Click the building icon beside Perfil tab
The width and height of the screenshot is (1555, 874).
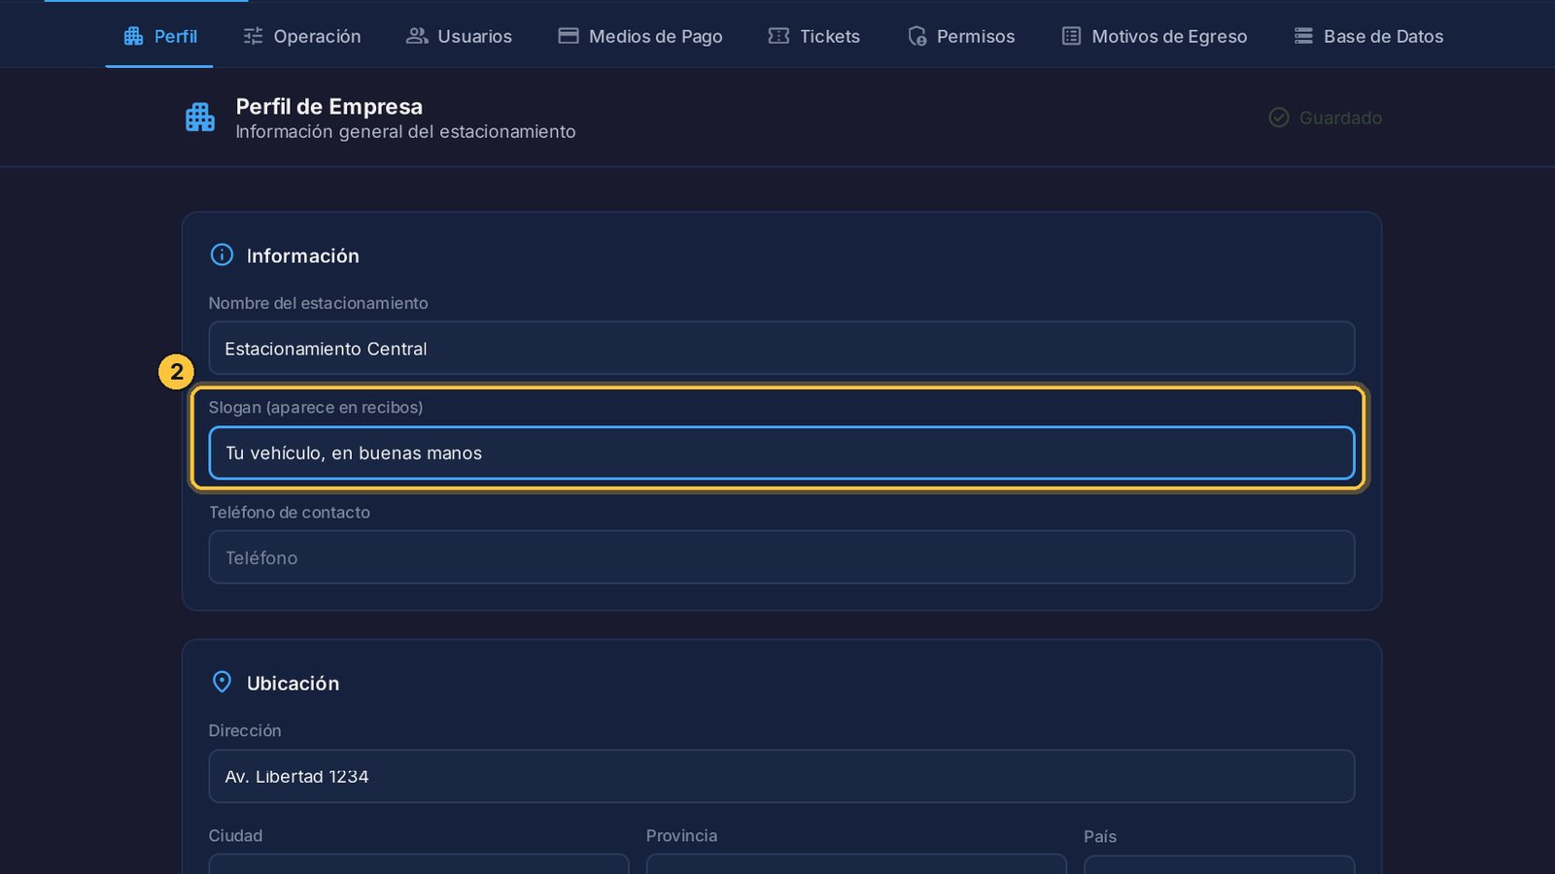point(134,36)
